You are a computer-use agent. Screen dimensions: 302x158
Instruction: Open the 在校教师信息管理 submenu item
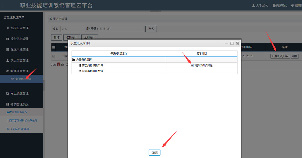[21, 79]
